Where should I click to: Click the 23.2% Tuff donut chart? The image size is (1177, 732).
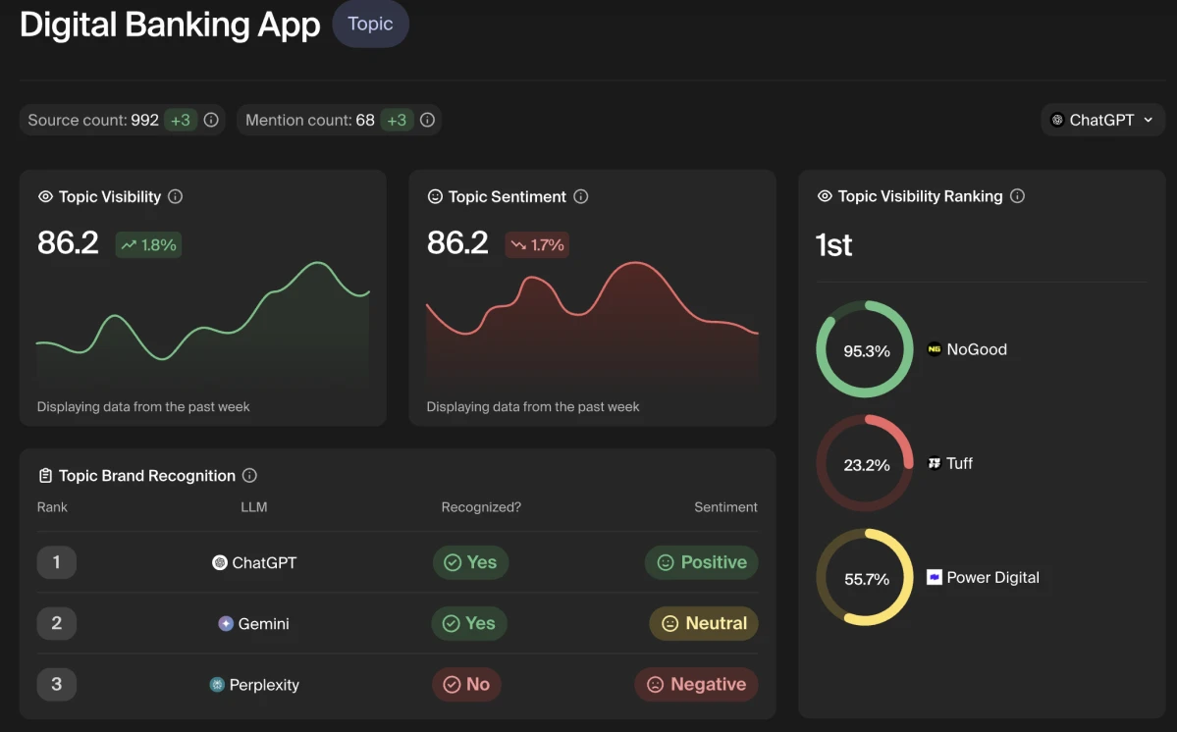(x=865, y=463)
